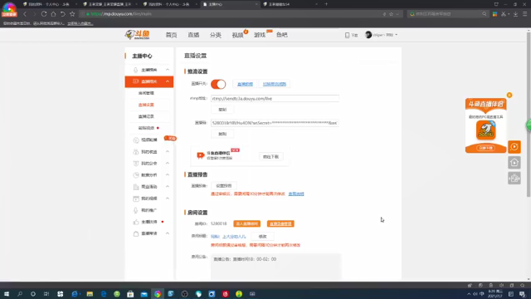
Task: Click sidebar item icon next to orange badge
Action: [136, 140]
